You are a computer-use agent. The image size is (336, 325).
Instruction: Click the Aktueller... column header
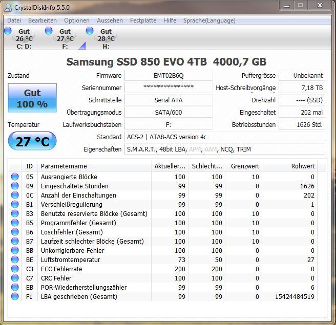coord(170,166)
